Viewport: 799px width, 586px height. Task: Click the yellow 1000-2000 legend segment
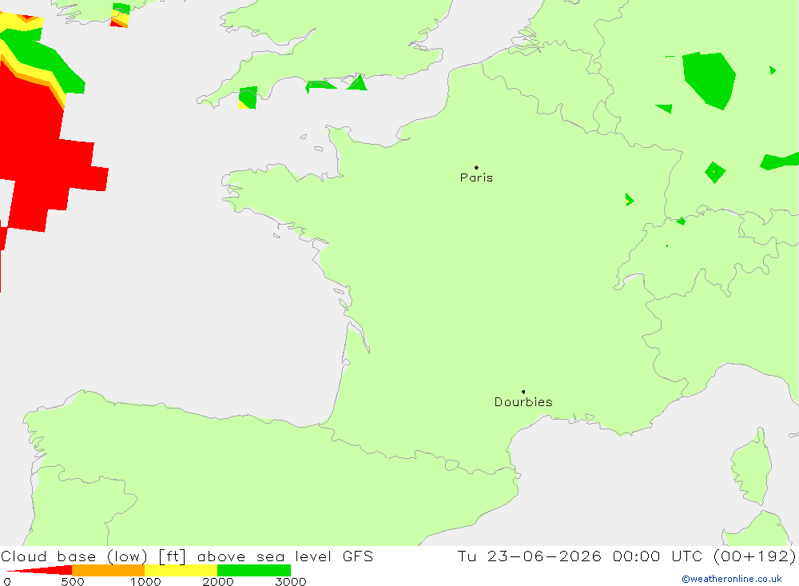[181, 570]
